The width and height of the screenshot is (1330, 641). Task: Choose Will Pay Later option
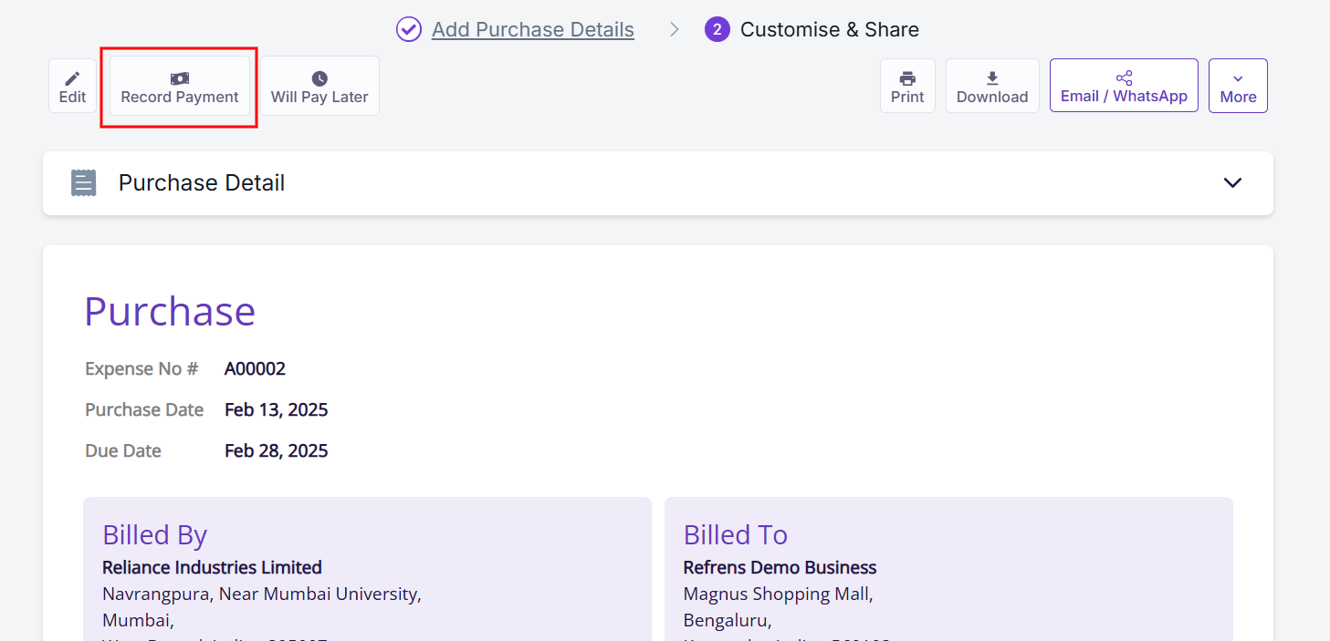pos(319,87)
